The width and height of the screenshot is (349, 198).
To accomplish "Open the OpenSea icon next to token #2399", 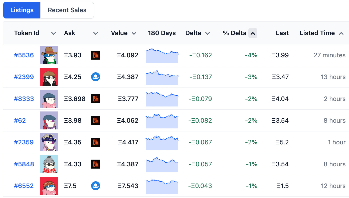I will pos(95,77).
